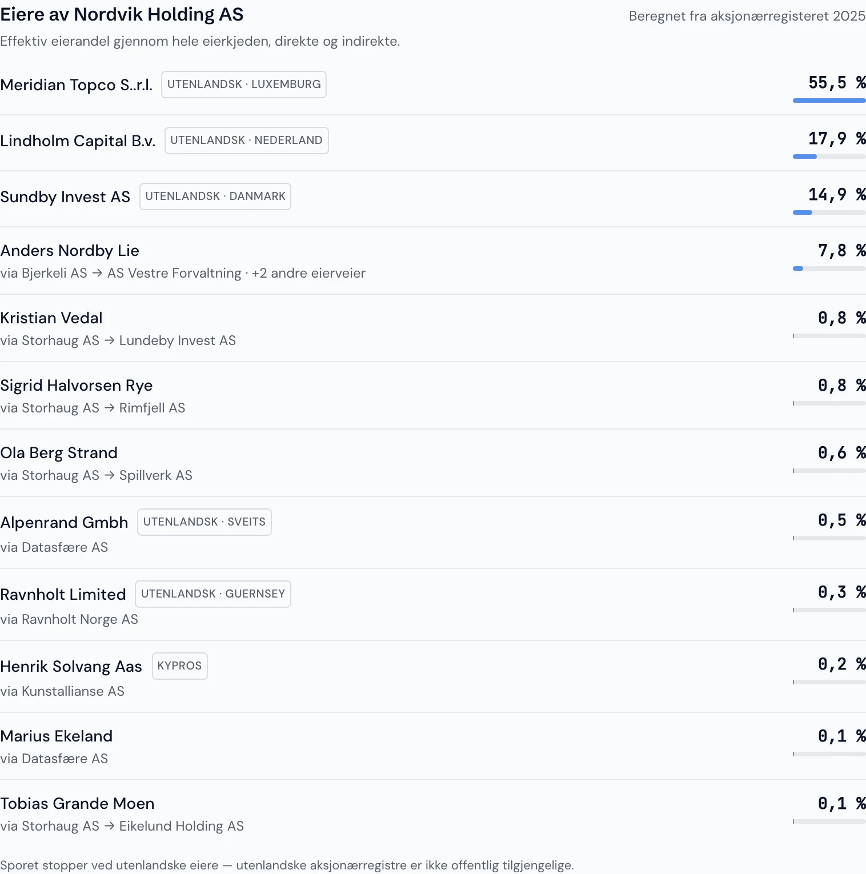This screenshot has height=874, width=866.
Task: Select the 14,9 % ownership value
Action: (x=837, y=195)
